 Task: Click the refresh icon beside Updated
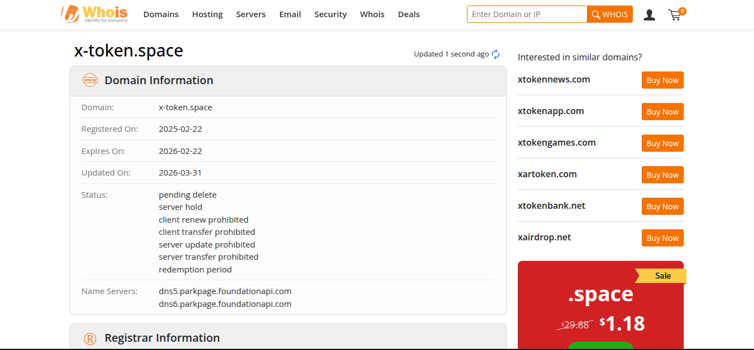click(496, 54)
